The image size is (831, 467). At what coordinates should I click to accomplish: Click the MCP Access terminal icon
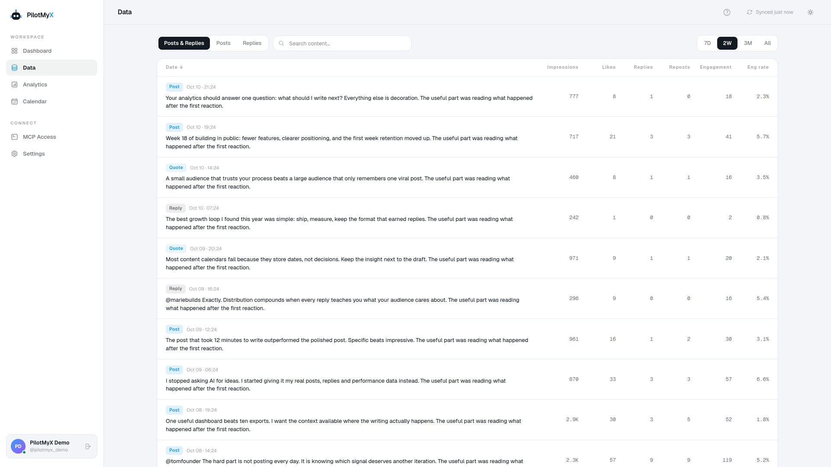pos(14,137)
